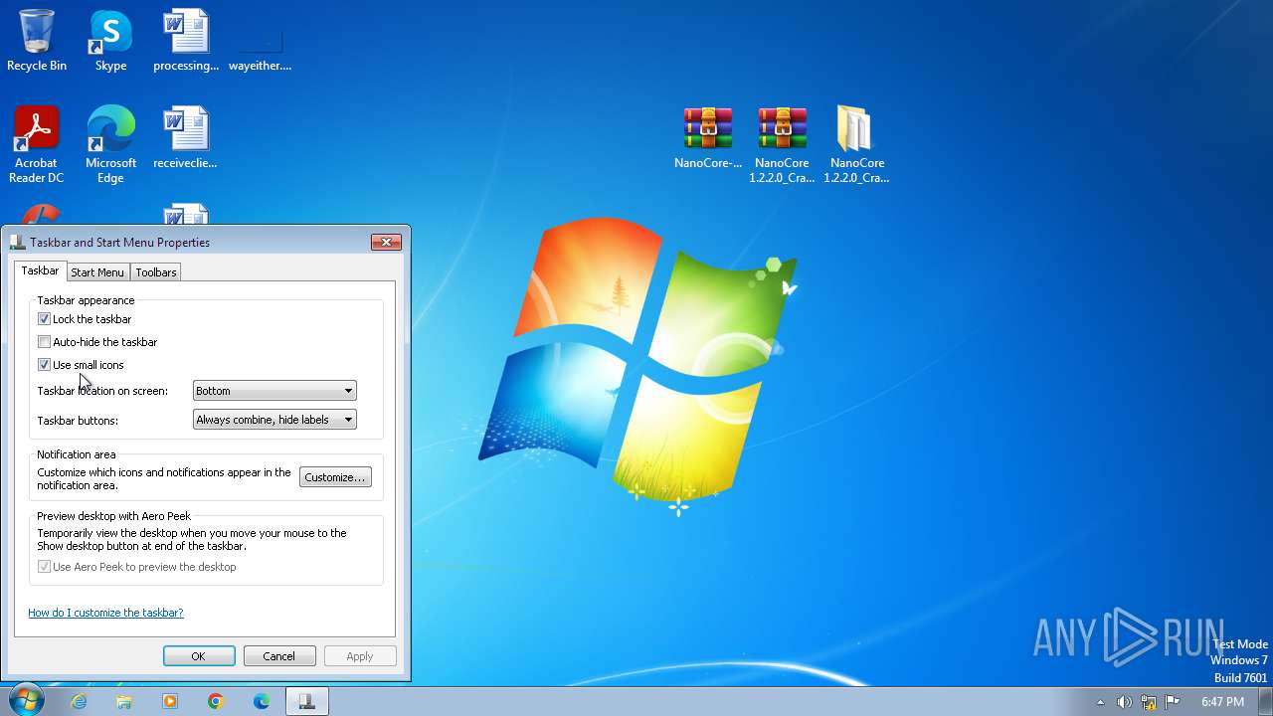Open Windows Media Player taskbar icon

tap(170, 701)
